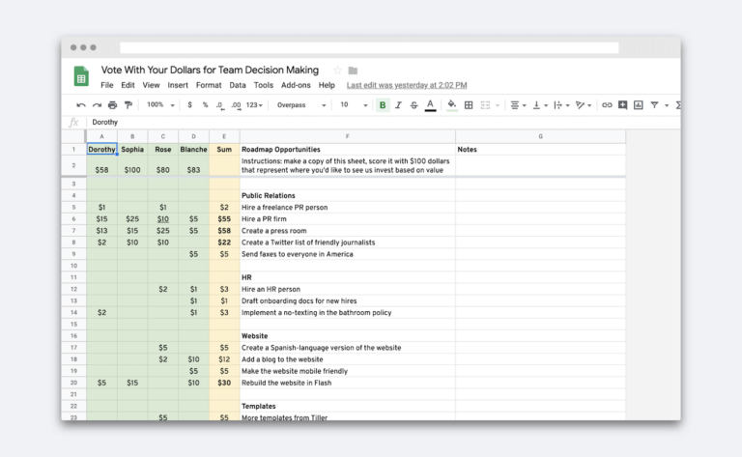
Task: Click the Merge cells icon
Action: [485, 105]
